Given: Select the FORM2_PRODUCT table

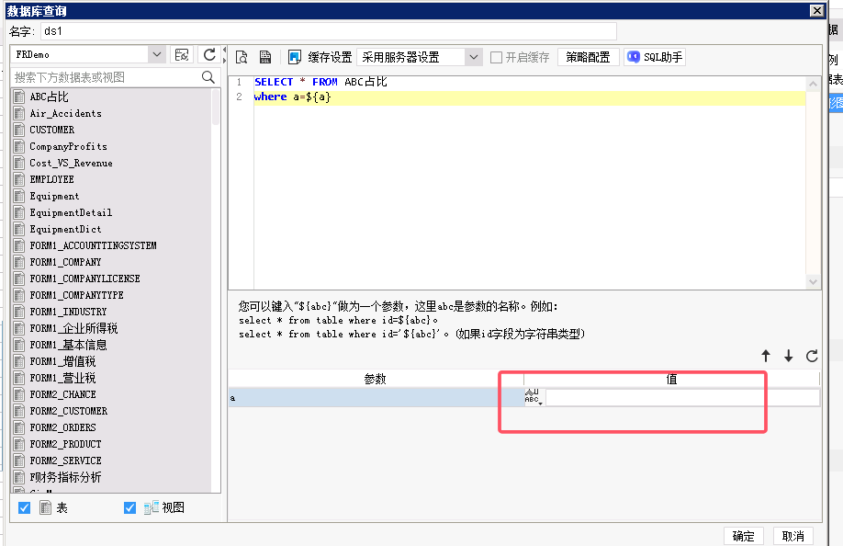Looking at the screenshot, I should [112, 444].
